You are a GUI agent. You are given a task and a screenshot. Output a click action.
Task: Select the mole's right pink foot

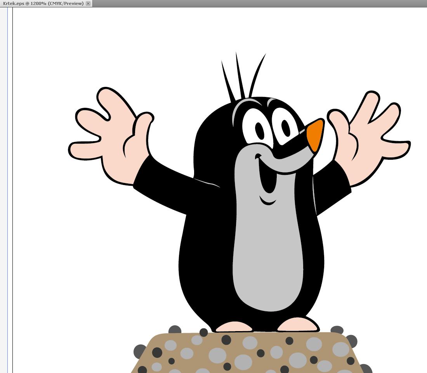coord(297,325)
